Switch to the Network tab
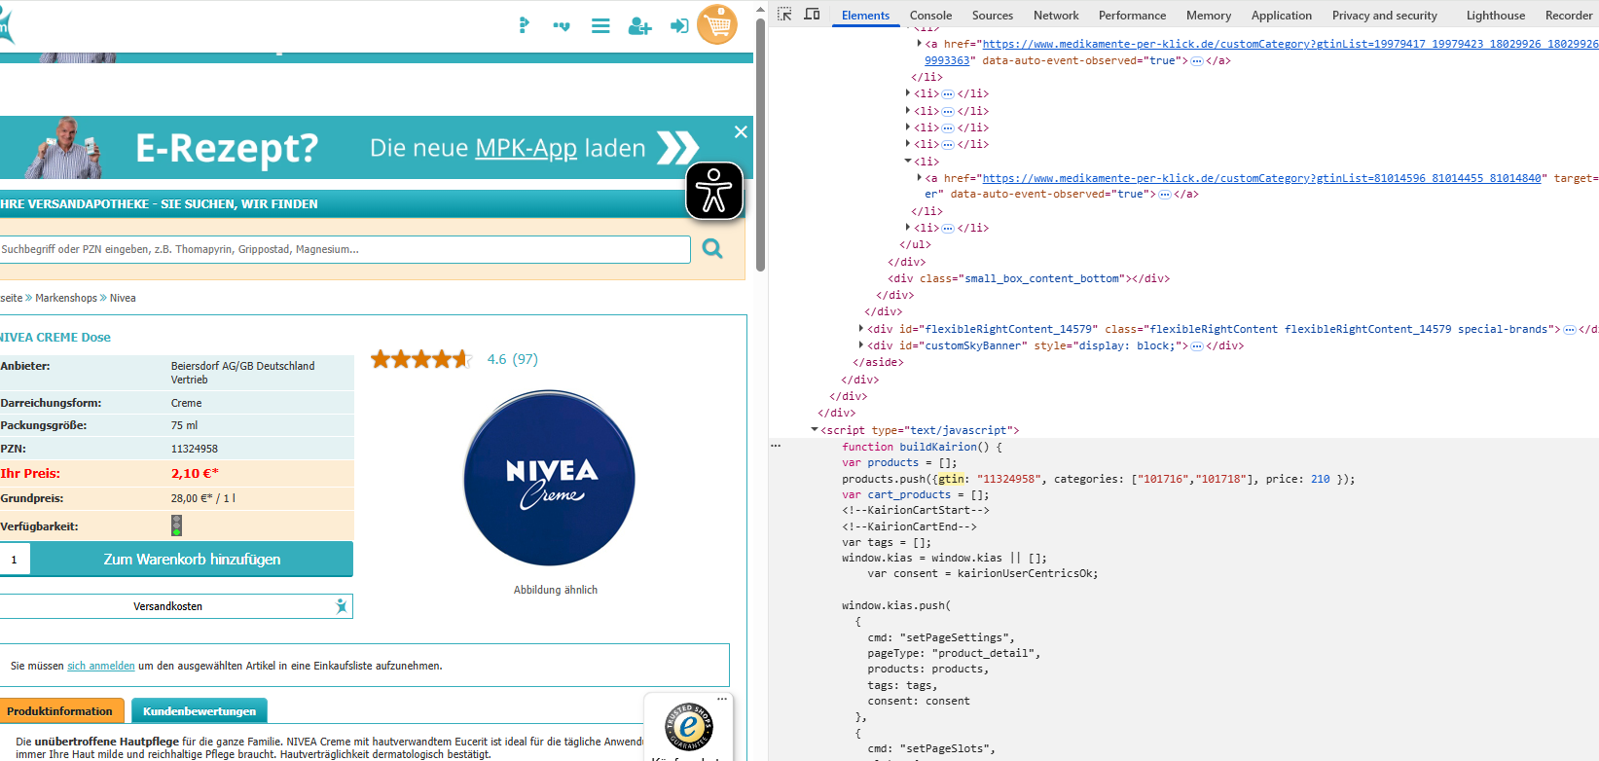This screenshot has width=1599, height=761. [x=1056, y=16]
